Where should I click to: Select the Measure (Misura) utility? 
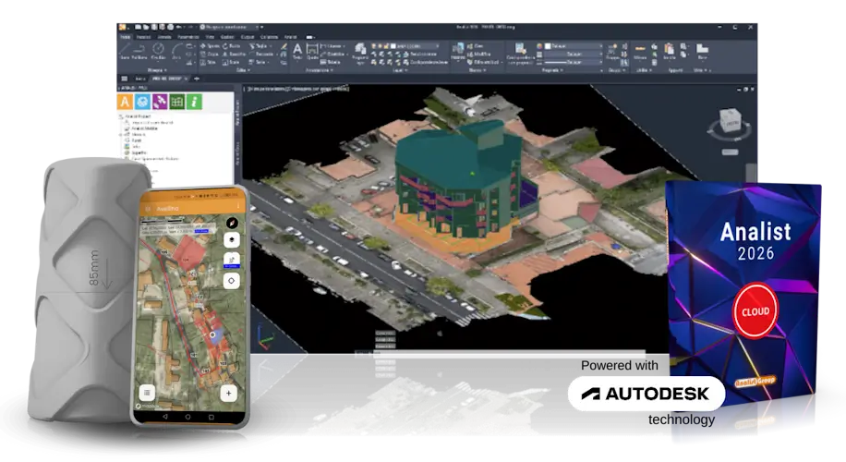640,52
